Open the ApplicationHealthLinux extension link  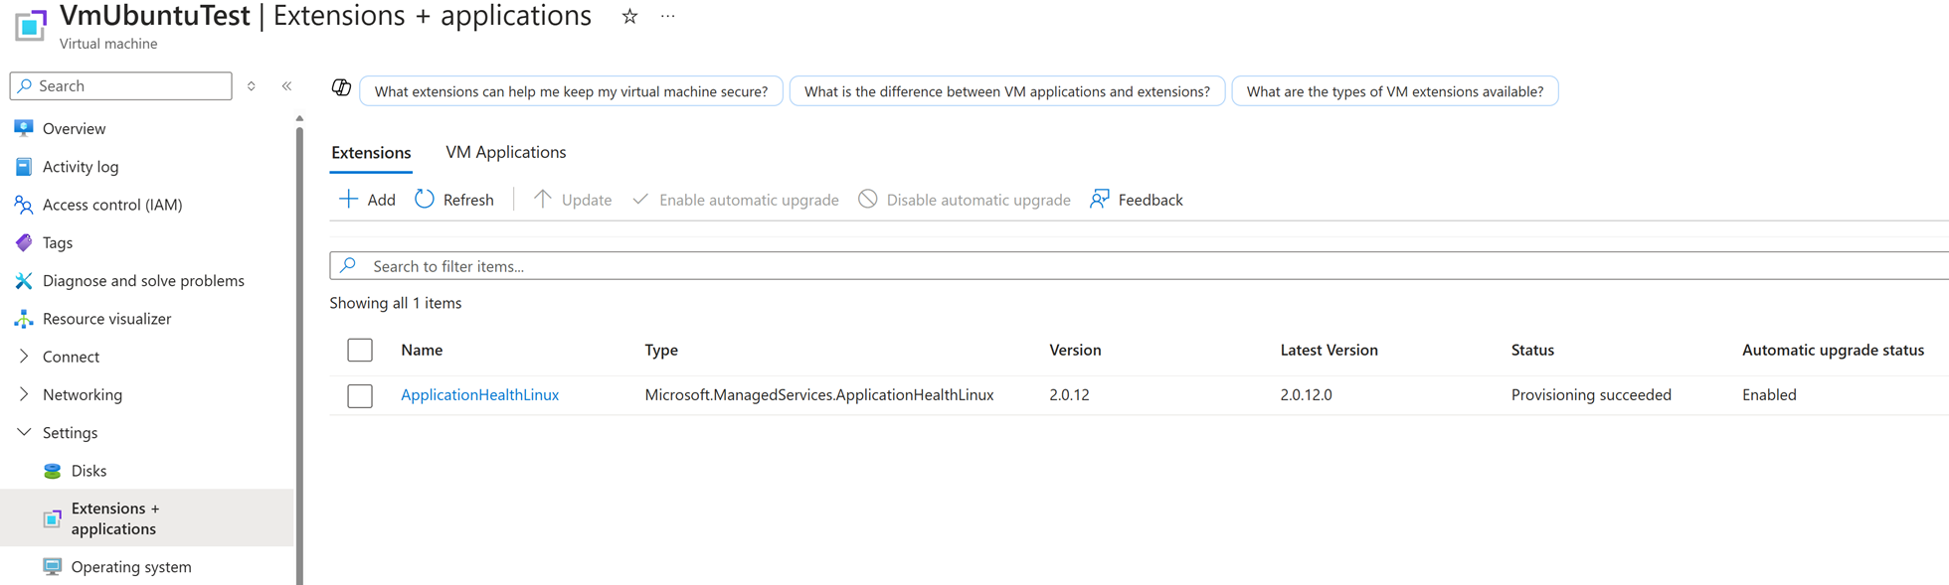tap(479, 394)
